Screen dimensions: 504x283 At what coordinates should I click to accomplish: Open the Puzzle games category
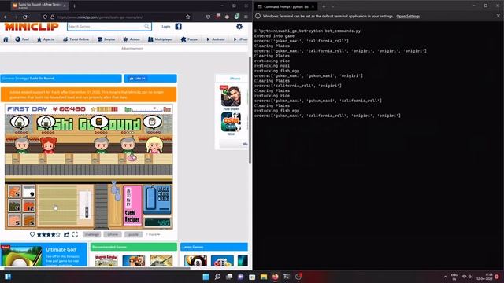click(x=189, y=39)
